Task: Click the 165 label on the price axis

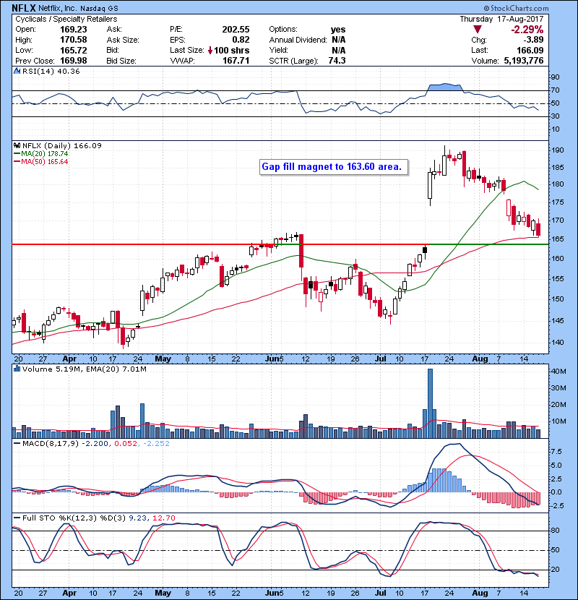Action: [557, 239]
